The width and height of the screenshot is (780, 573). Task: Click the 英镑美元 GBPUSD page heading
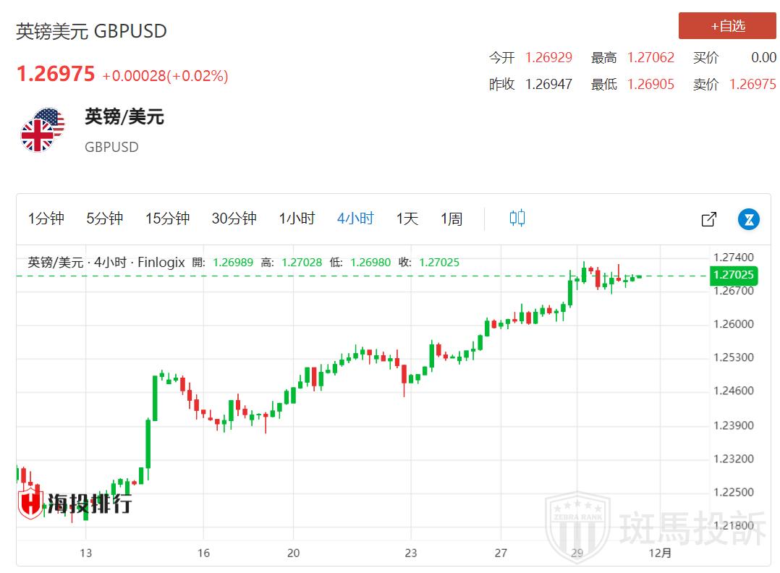92,31
